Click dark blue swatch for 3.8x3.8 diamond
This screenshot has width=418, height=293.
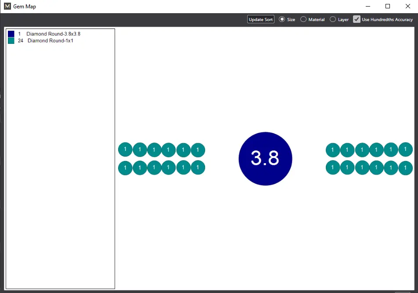[11, 34]
